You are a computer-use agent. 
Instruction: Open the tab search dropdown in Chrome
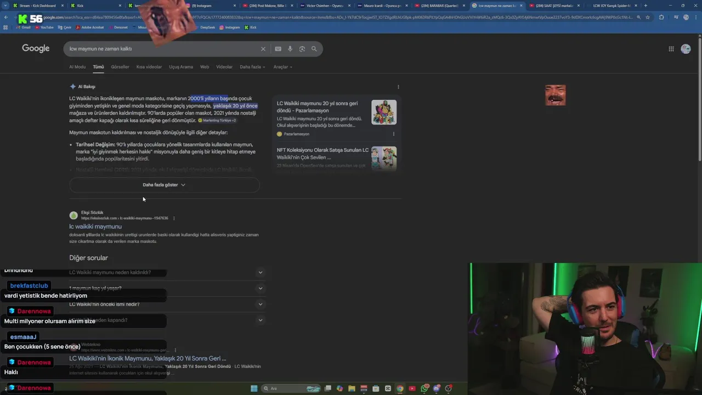tap(6, 5)
